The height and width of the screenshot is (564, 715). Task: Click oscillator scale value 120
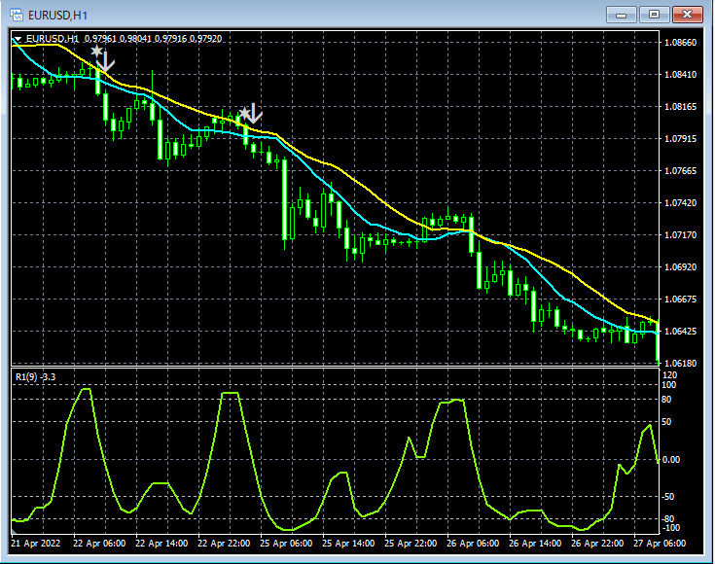coord(669,374)
